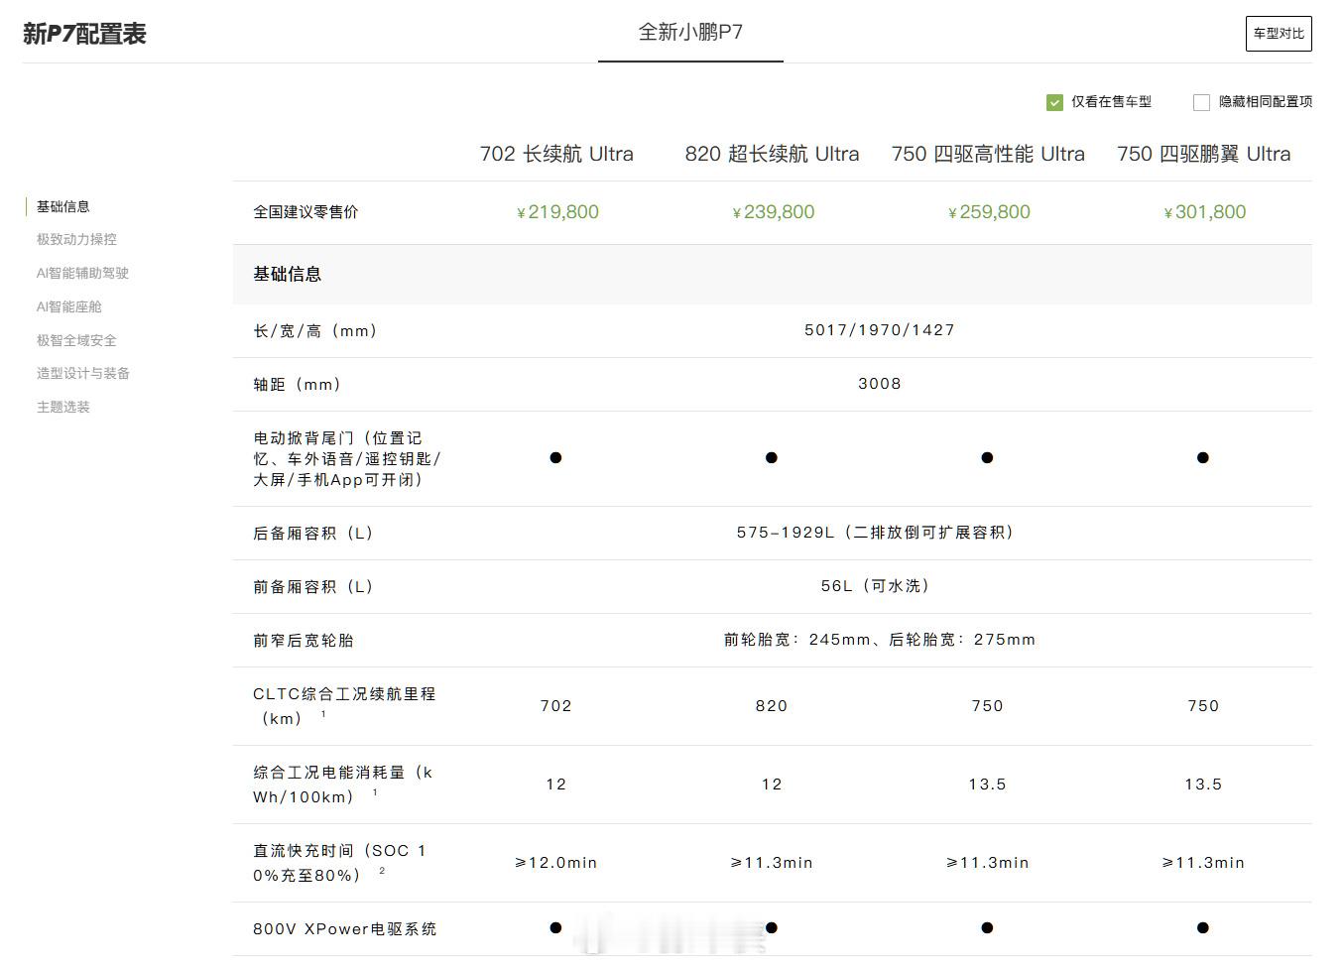The width and height of the screenshot is (1343, 967).
Task: Click the 前窄后宽轮胎 row label
Action: coord(304,641)
